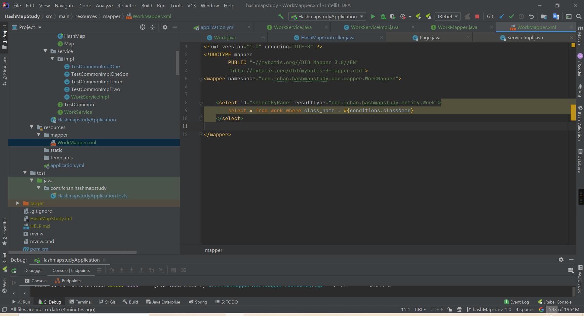Toggle 2: Favorites tool window
Image resolution: width=584 pixels, height=316 pixels.
[x=4, y=232]
